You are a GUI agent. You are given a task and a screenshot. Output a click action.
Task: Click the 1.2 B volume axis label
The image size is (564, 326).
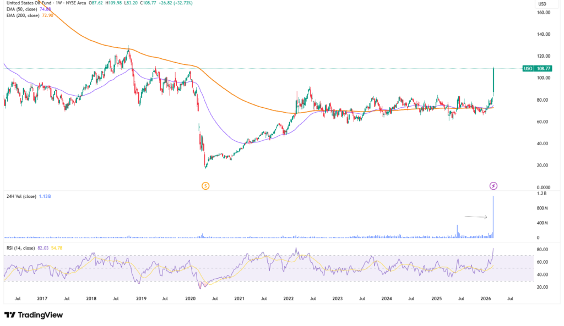click(542, 194)
